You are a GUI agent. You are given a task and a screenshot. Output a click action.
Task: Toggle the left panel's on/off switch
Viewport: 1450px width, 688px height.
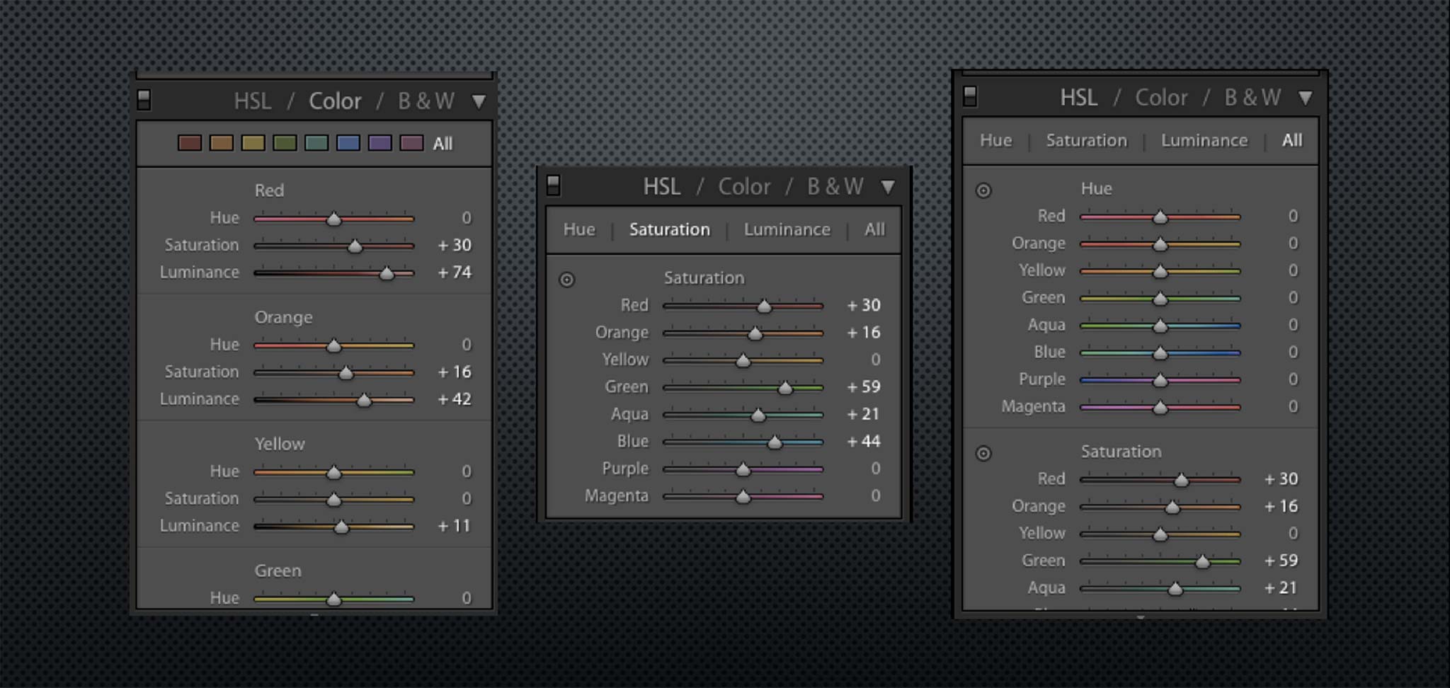point(144,100)
